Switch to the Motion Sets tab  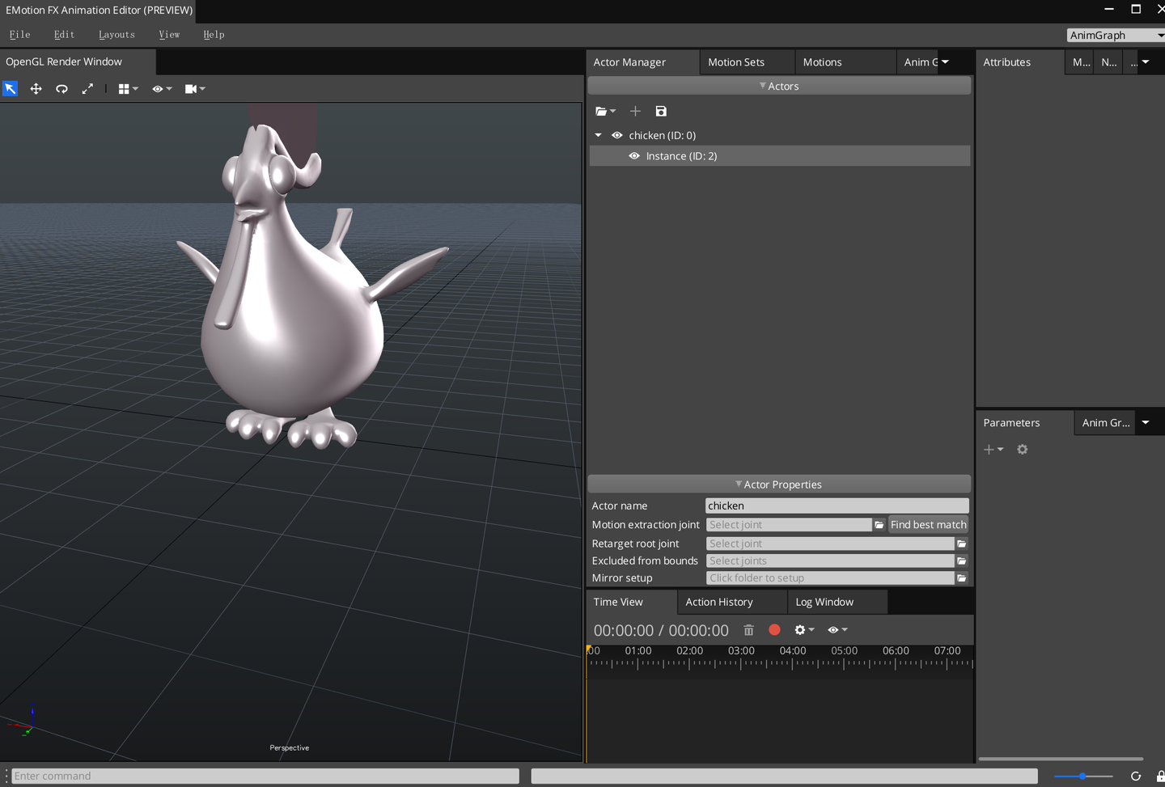736,62
